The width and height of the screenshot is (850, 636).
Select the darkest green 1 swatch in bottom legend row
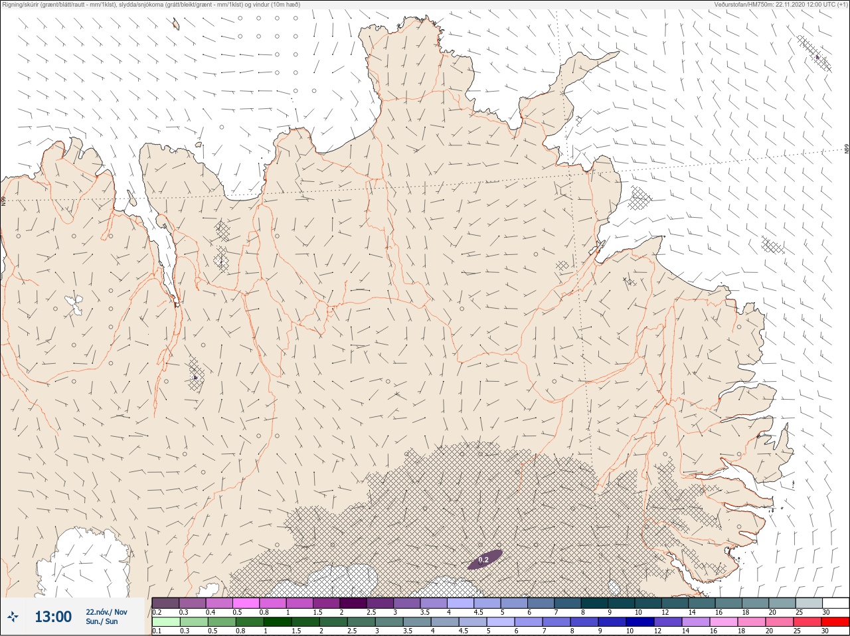click(x=278, y=622)
